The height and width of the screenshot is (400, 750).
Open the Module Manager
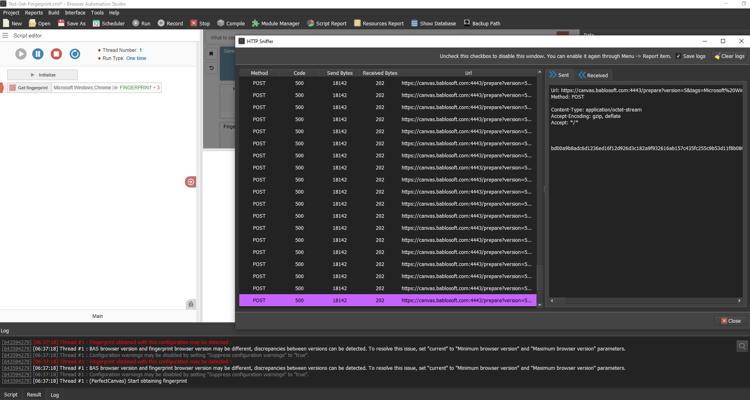click(x=276, y=23)
